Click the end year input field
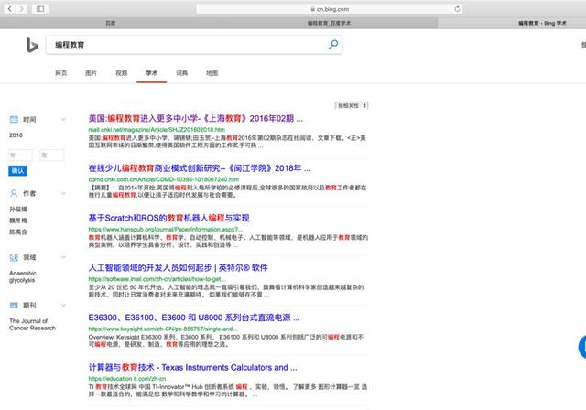Viewport: 586px width, 410px height. [x=52, y=155]
